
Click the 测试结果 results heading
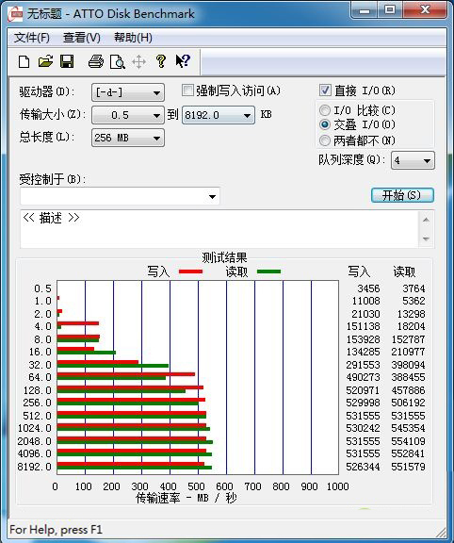point(224,257)
